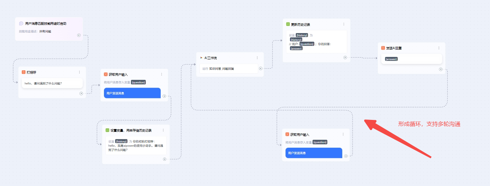Click the green icon on 更新历史记录 node
Image resolution: width=490 pixels, height=186 pixels.
pos(288,24)
